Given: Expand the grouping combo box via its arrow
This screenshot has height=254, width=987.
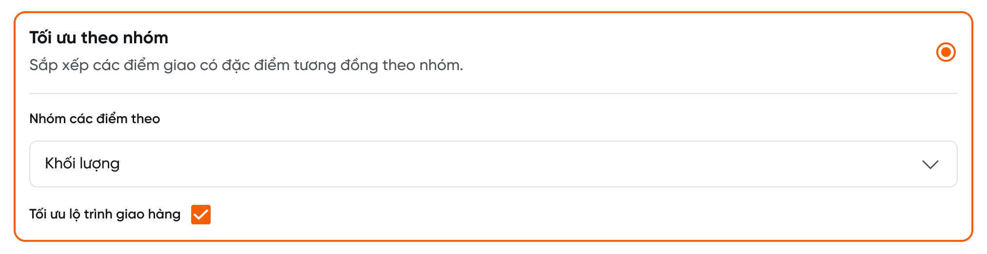Looking at the screenshot, I should [930, 164].
